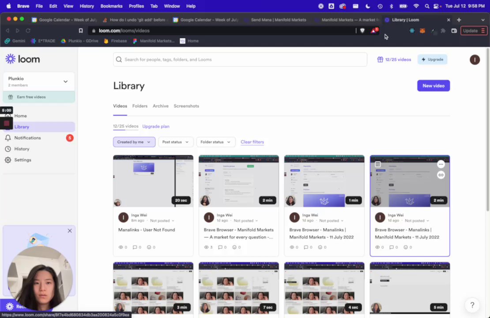
Task: Open the Folder status filter dropdown
Action: [215, 142]
